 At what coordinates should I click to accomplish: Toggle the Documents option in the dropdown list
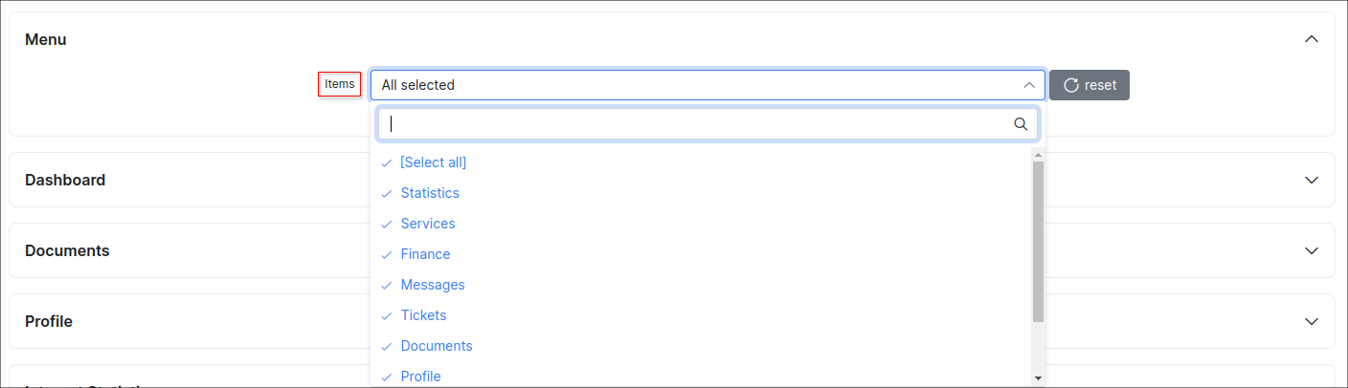coord(437,346)
